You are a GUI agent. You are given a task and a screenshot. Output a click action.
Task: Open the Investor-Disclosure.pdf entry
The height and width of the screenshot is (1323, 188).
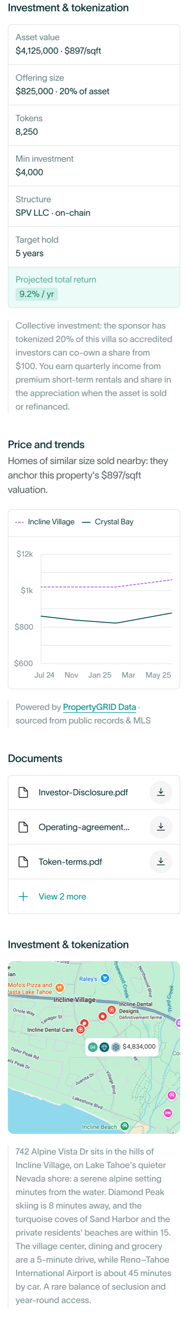[x=94, y=792]
